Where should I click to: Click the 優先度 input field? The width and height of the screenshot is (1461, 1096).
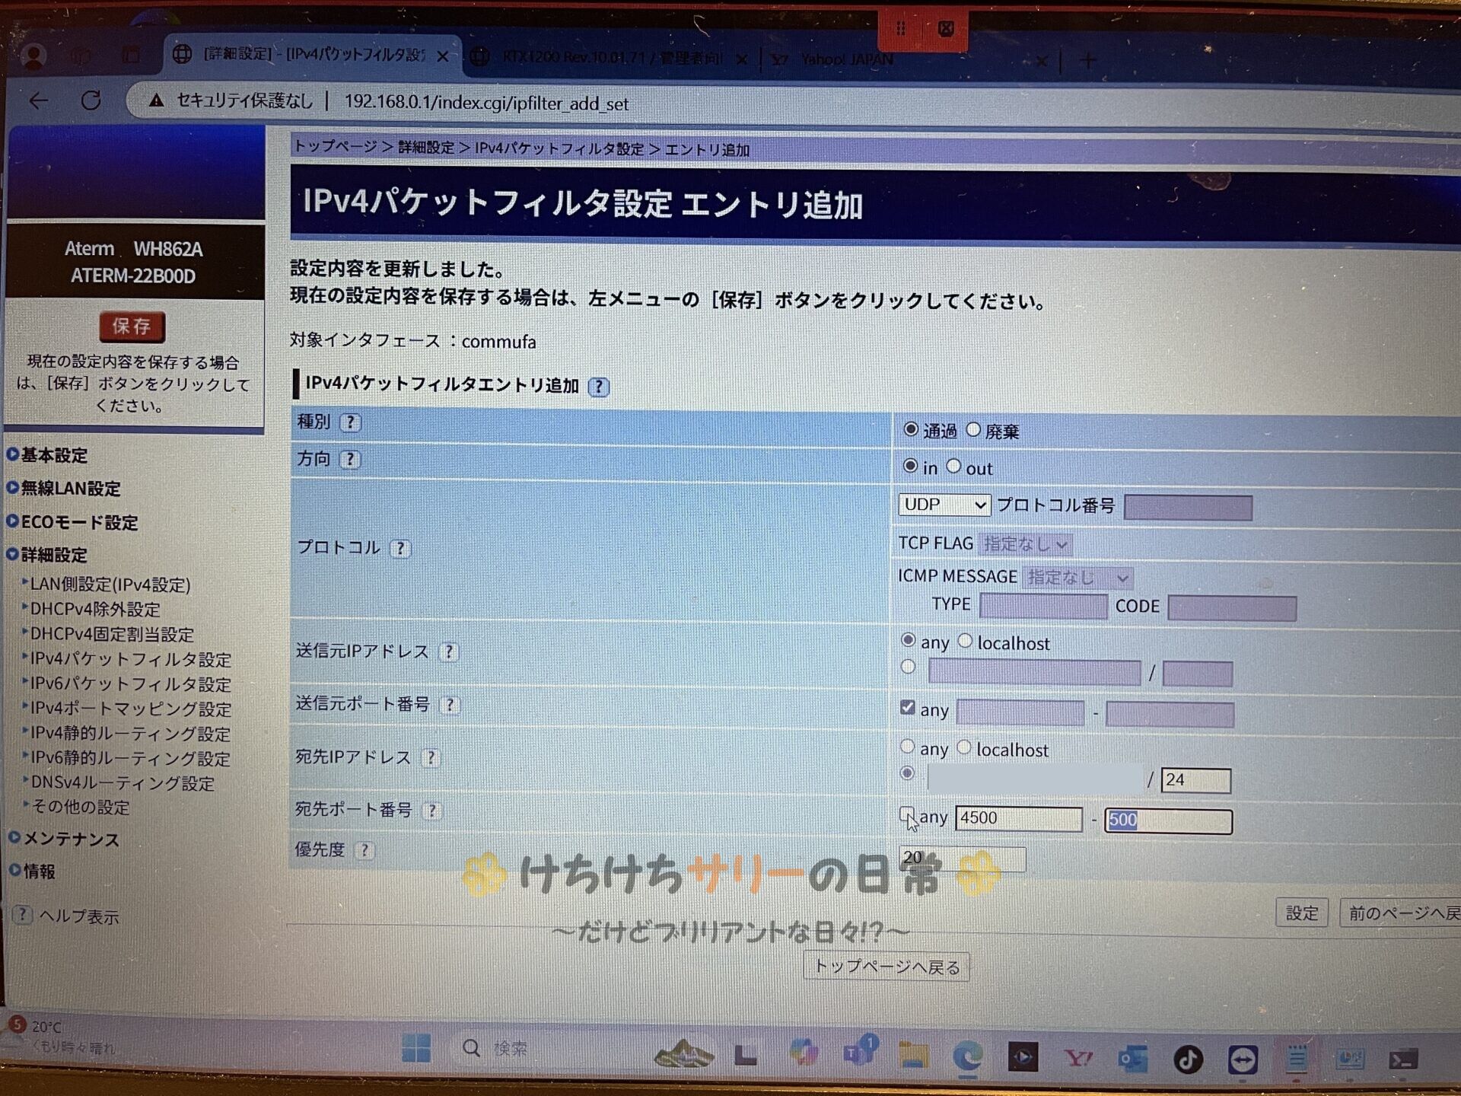[962, 859]
